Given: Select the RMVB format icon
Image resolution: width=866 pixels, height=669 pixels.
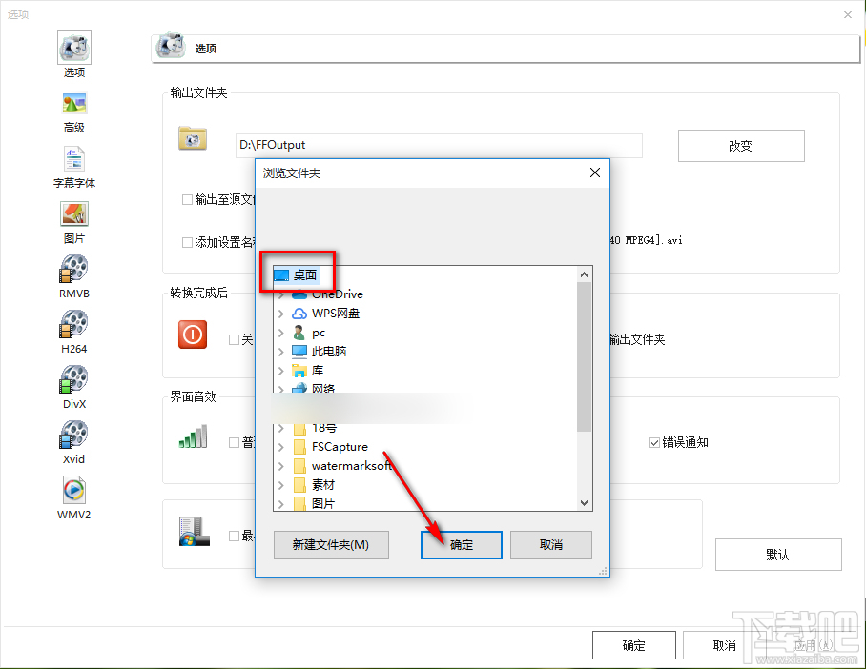Looking at the screenshot, I should tap(74, 269).
